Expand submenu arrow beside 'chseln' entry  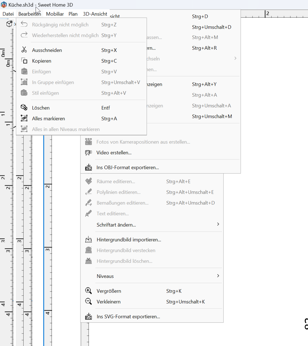click(235, 58)
